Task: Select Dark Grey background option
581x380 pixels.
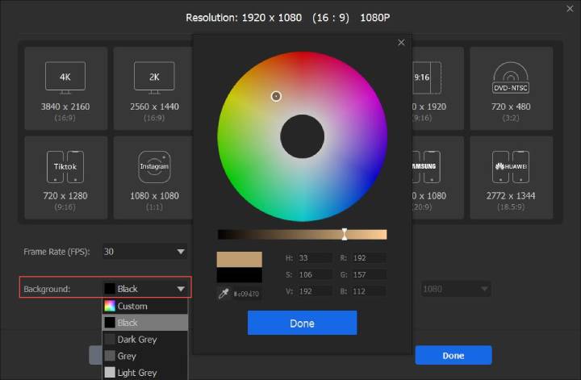Action: pos(144,340)
